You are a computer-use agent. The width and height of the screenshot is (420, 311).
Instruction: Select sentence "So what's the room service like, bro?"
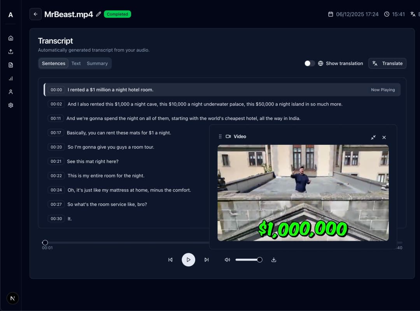107,204
